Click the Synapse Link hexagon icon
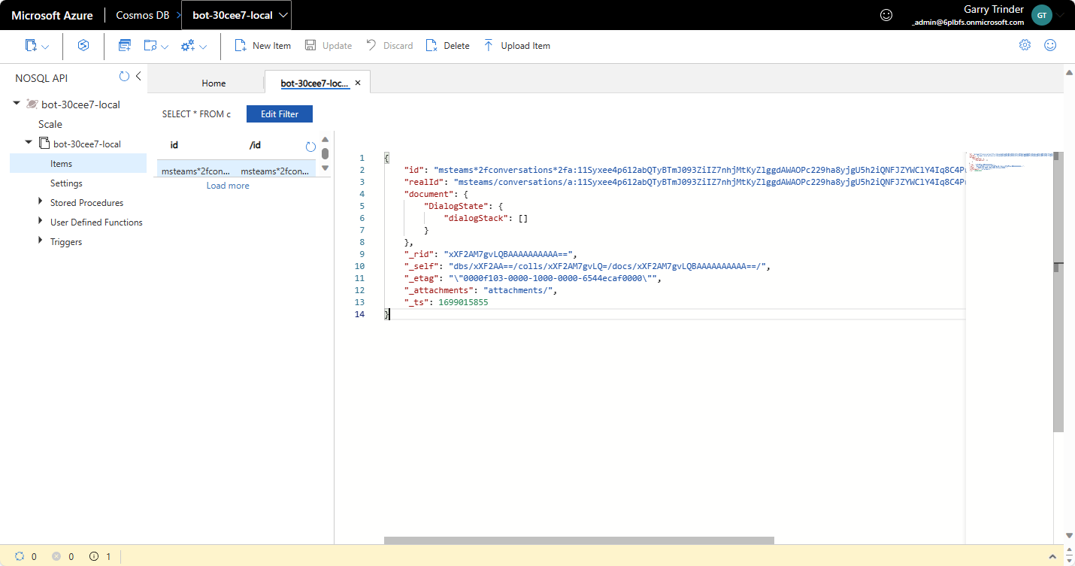This screenshot has width=1075, height=566. [83, 46]
